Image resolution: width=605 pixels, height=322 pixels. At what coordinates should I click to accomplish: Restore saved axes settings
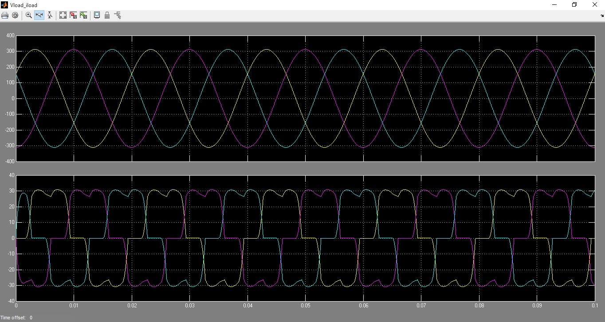tap(83, 15)
